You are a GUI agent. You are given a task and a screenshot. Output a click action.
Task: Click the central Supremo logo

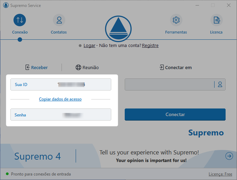point(118,29)
